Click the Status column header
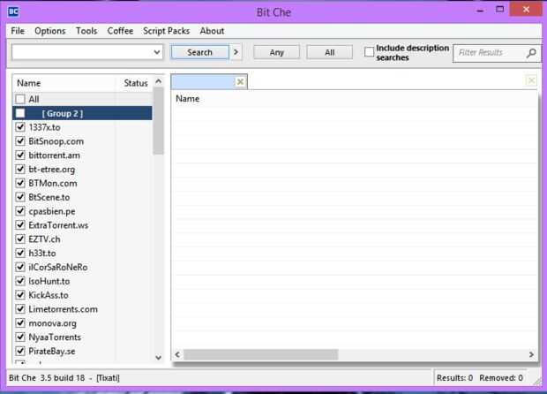547x394 pixels. (136, 83)
